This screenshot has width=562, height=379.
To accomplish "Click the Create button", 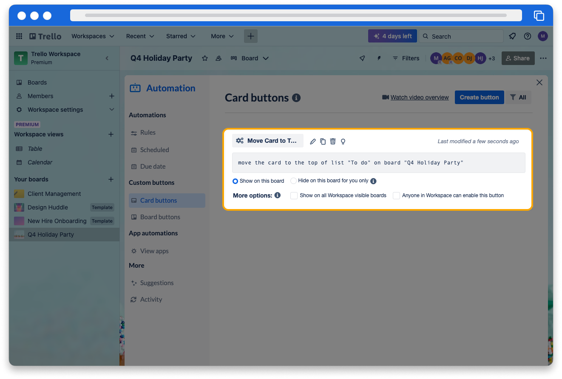I will pyautogui.click(x=479, y=97).
